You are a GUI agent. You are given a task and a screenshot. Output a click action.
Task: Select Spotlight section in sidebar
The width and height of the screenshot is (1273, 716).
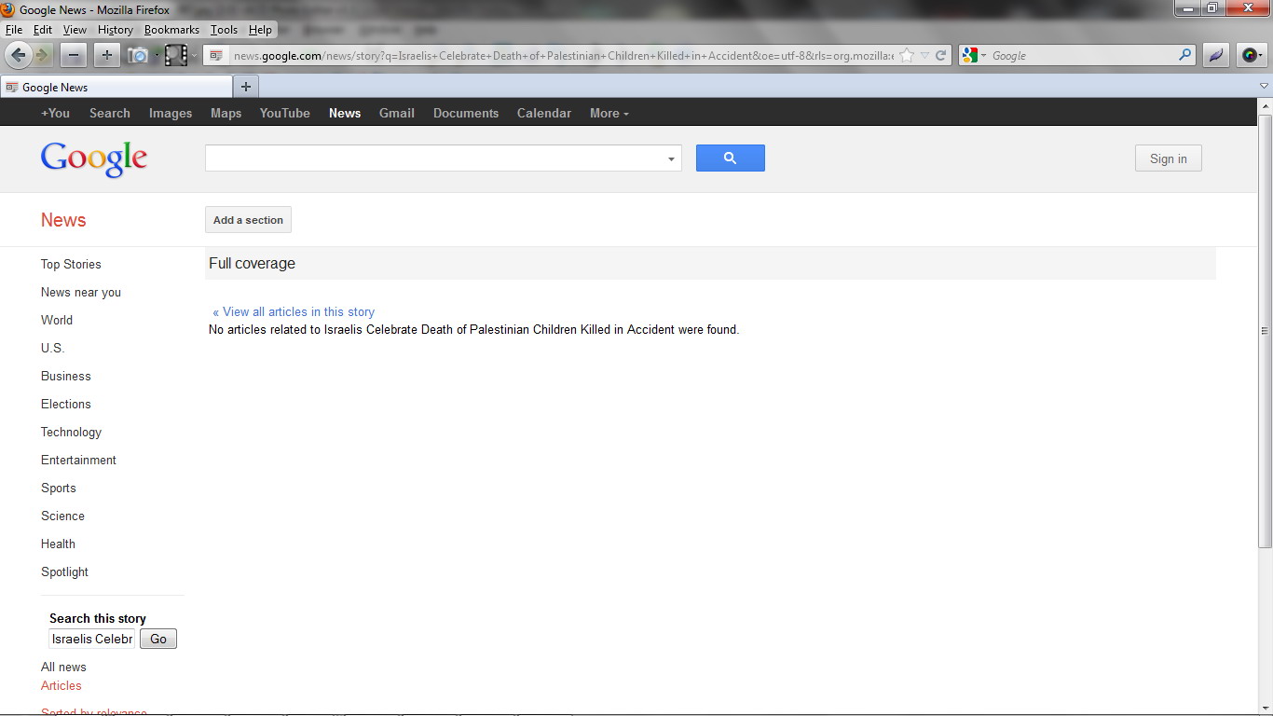[65, 571]
